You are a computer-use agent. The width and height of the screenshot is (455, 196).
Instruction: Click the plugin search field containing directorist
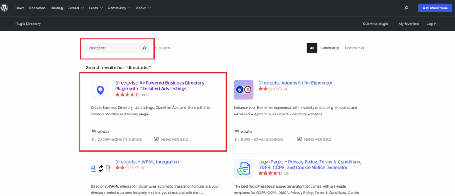coord(117,48)
